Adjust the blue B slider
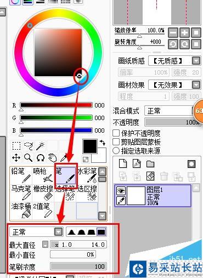 tap(56, 131)
